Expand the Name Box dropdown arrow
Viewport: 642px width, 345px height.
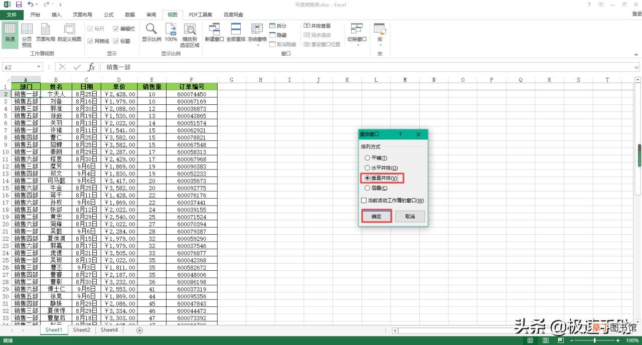(39, 67)
